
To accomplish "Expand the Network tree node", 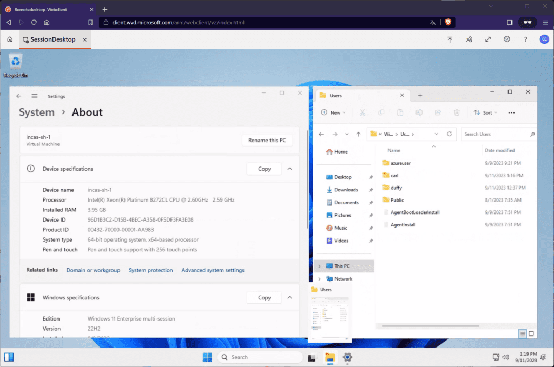I will (x=319, y=279).
